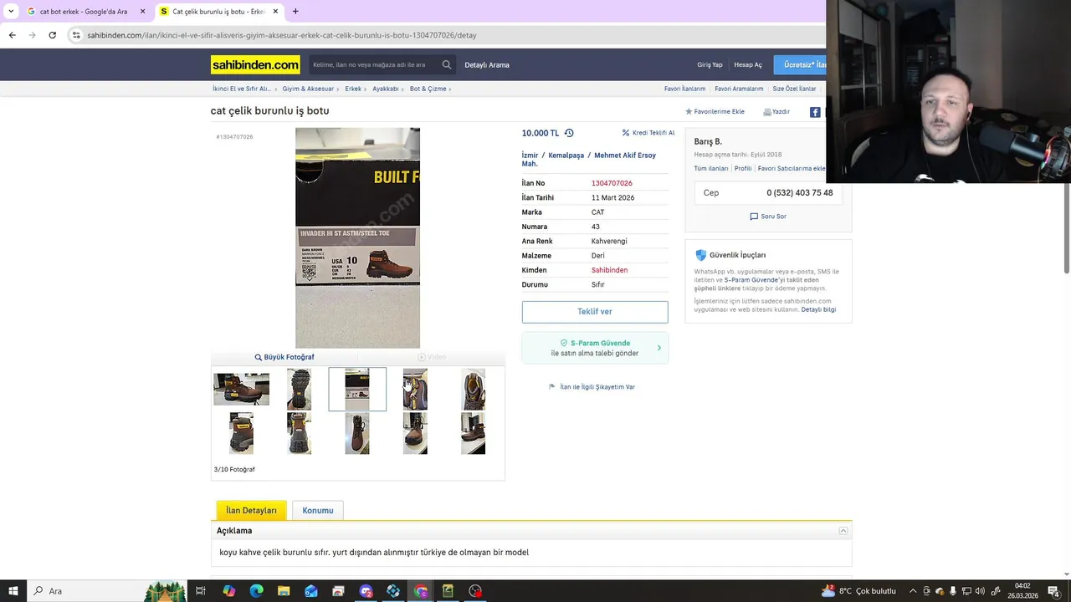
Task: Click Favori Satıcılarıma ekle link
Action: 792,168
